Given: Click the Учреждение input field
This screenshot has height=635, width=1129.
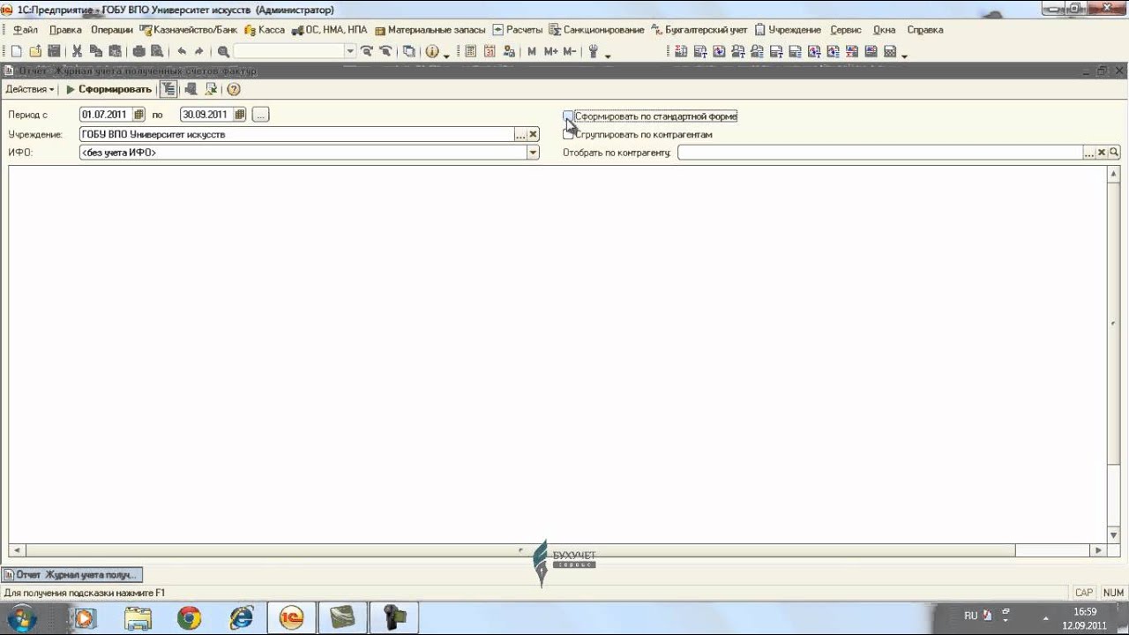Looking at the screenshot, I should tap(296, 134).
